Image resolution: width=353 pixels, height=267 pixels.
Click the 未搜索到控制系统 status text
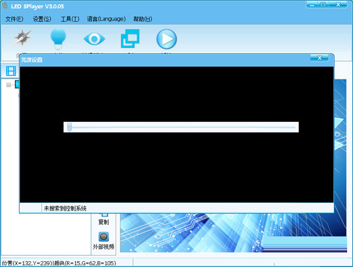pos(65,208)
